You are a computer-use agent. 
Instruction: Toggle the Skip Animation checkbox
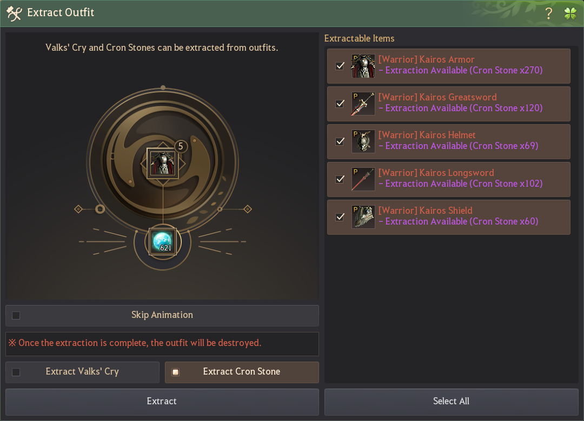(x=16, y=316)
